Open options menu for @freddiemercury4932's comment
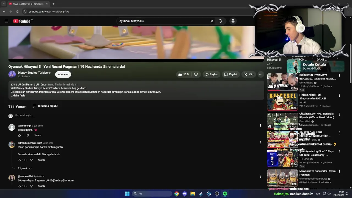 pyautogui.click(x=260, y=143)
